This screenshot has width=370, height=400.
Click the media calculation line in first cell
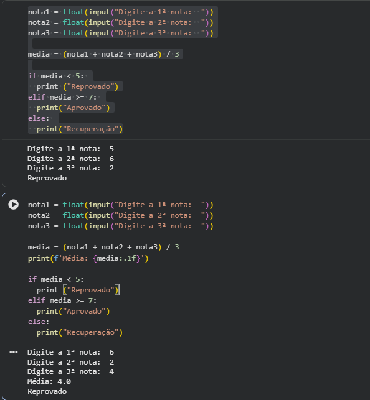point(103,54)
